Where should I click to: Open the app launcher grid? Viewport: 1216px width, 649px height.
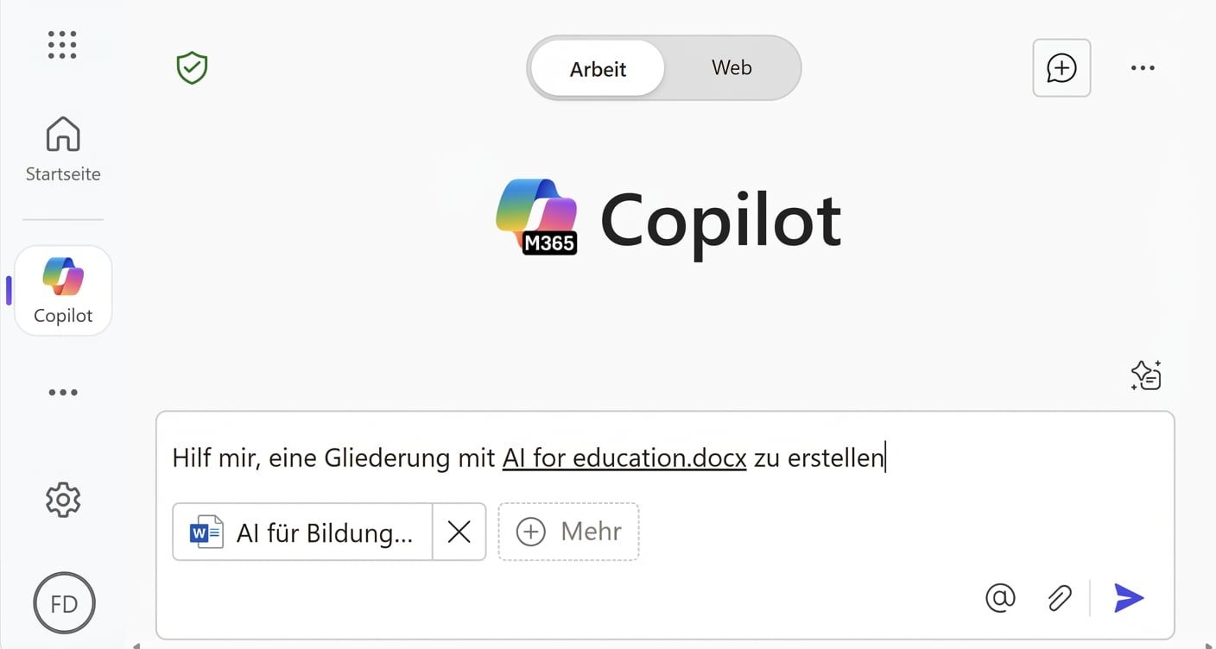(x=62, y=45)
